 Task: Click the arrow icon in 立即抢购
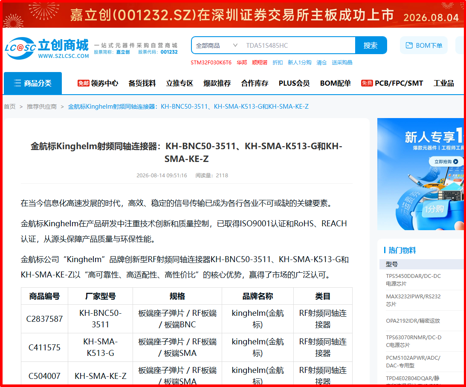pyautogui.click(x=456, y=162)
